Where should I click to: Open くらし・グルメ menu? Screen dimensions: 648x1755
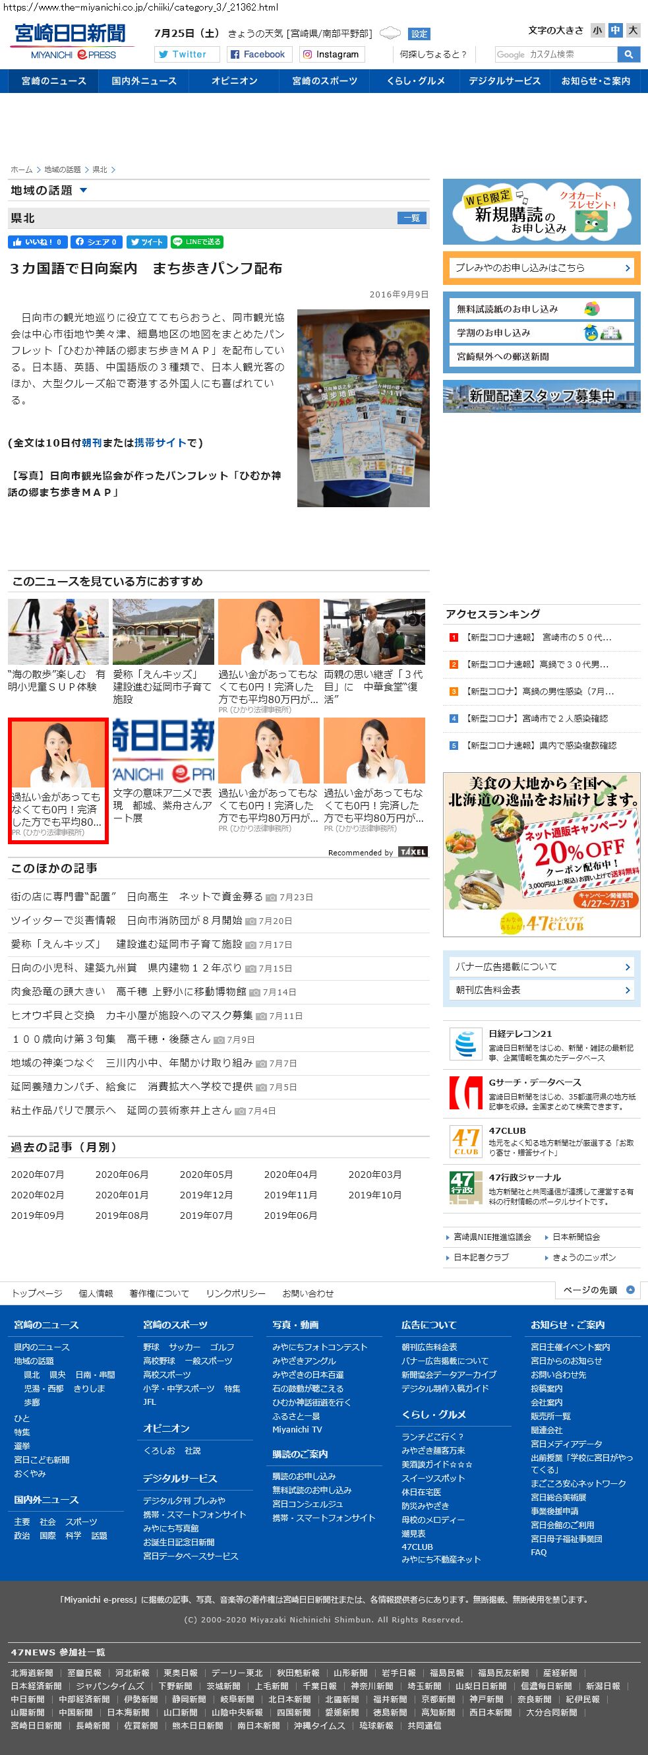[415, 81]
